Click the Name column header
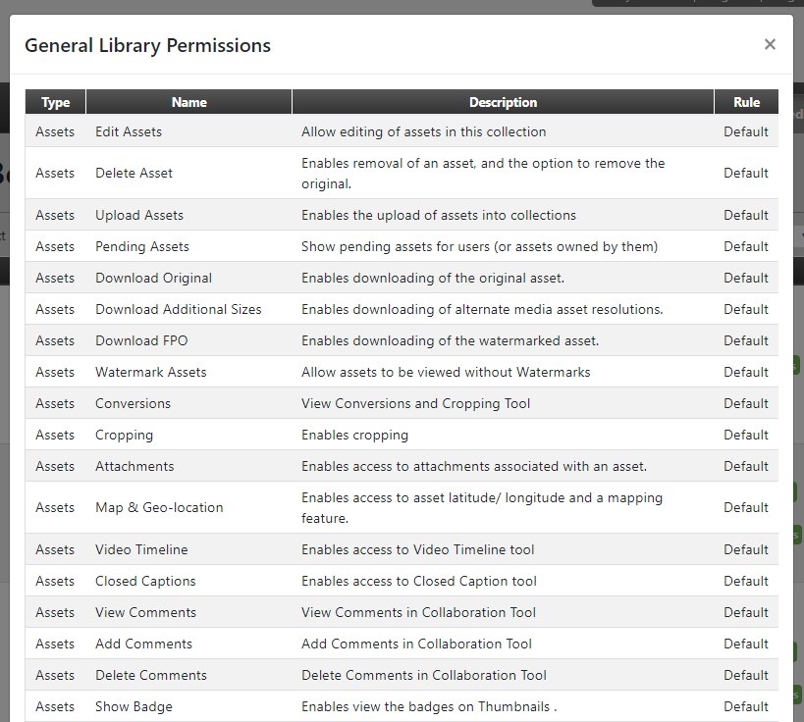 (x=188, y=102)
